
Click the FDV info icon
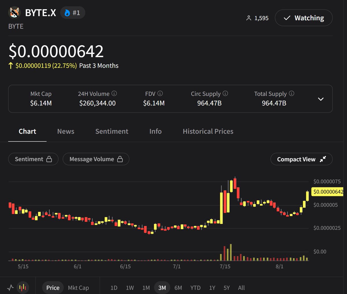click(160, 93)
